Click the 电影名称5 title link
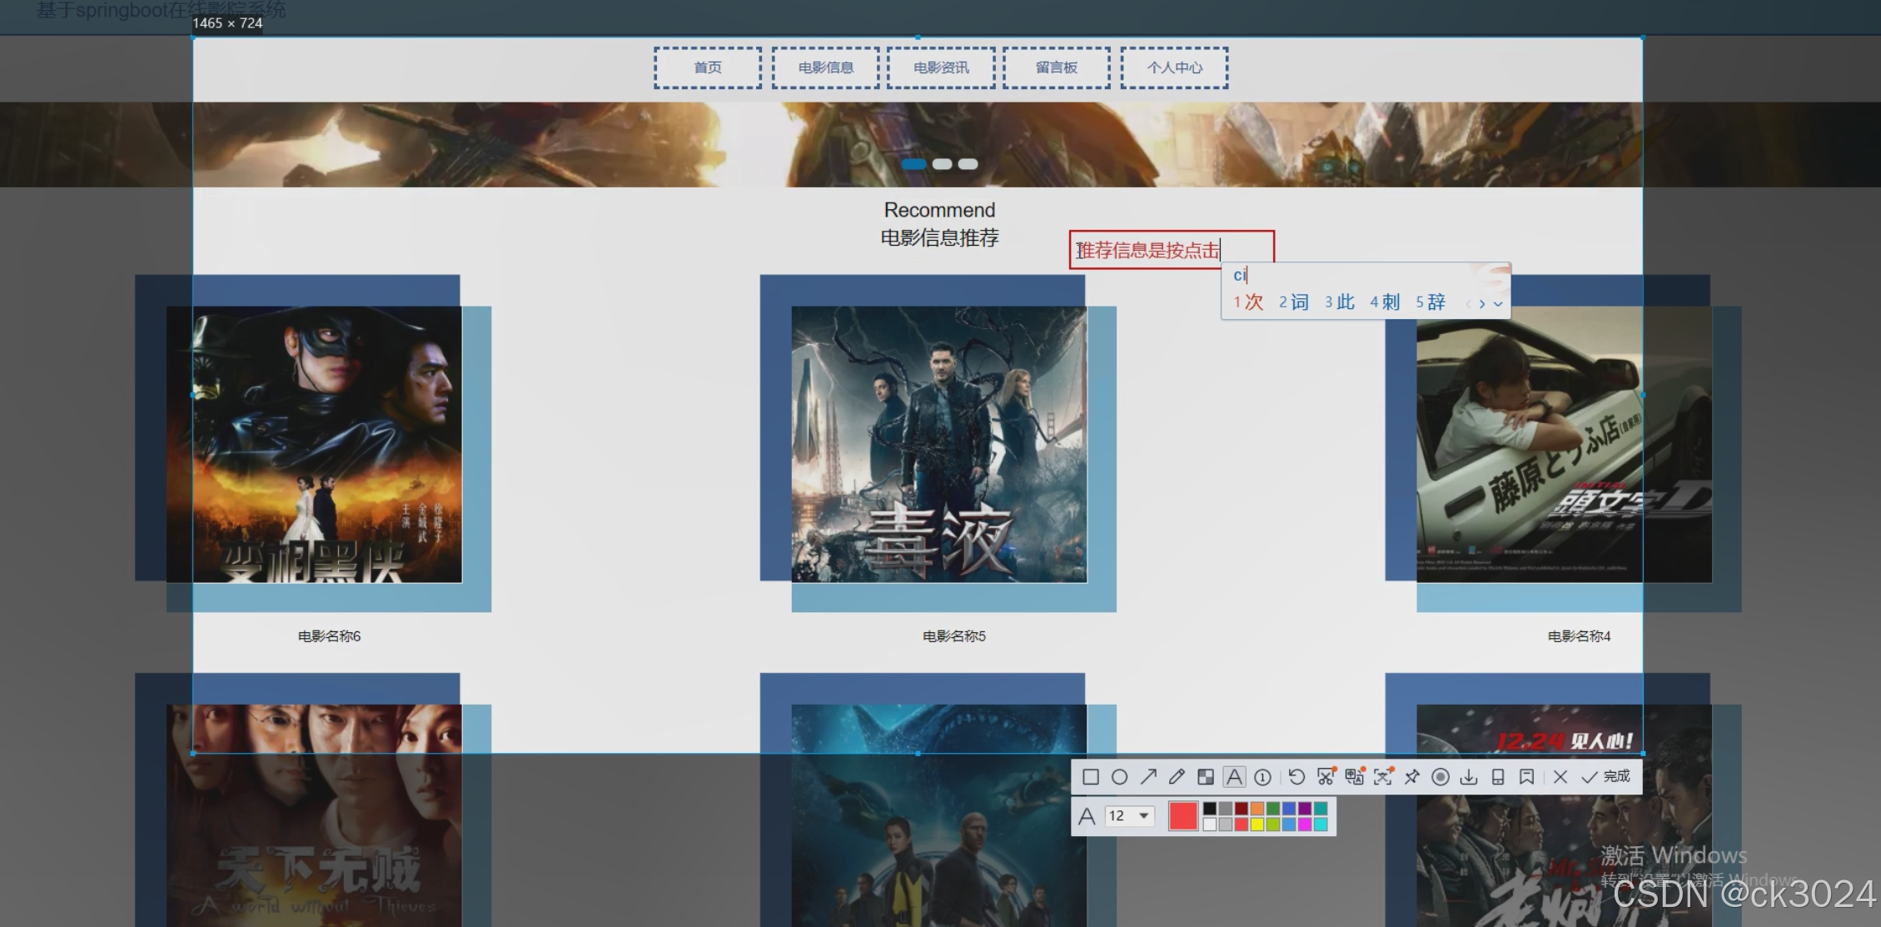The height and width of the screenshot is (927, 1881). (x=953, y=636)
